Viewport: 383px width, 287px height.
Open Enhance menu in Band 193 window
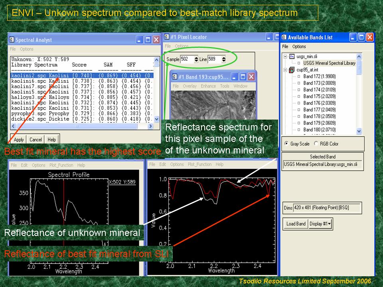(x=208, y=86)
